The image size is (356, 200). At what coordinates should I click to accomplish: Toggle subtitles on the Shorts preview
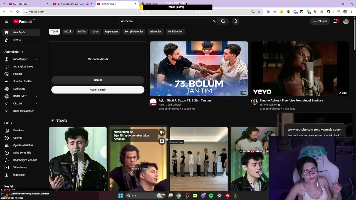click(162, 141)
